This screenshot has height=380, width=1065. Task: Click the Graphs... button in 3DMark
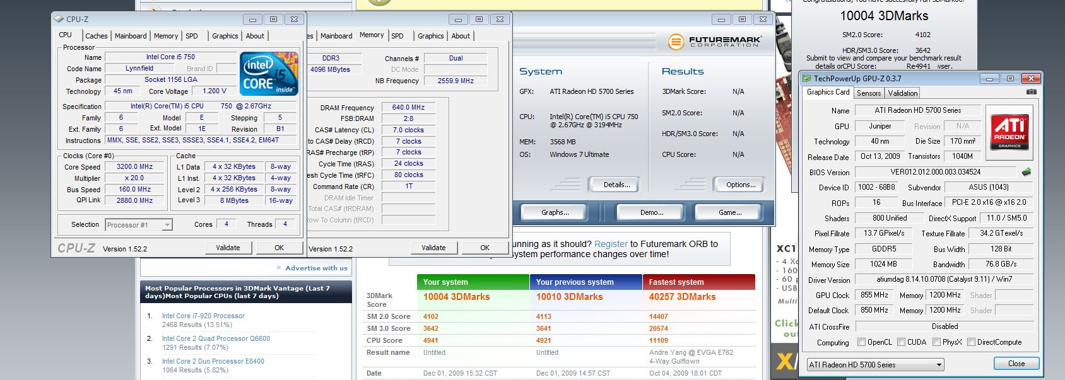click(555, 212)
